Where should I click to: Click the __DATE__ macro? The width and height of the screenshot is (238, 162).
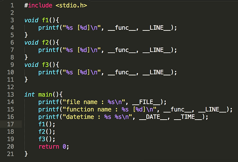153,117
